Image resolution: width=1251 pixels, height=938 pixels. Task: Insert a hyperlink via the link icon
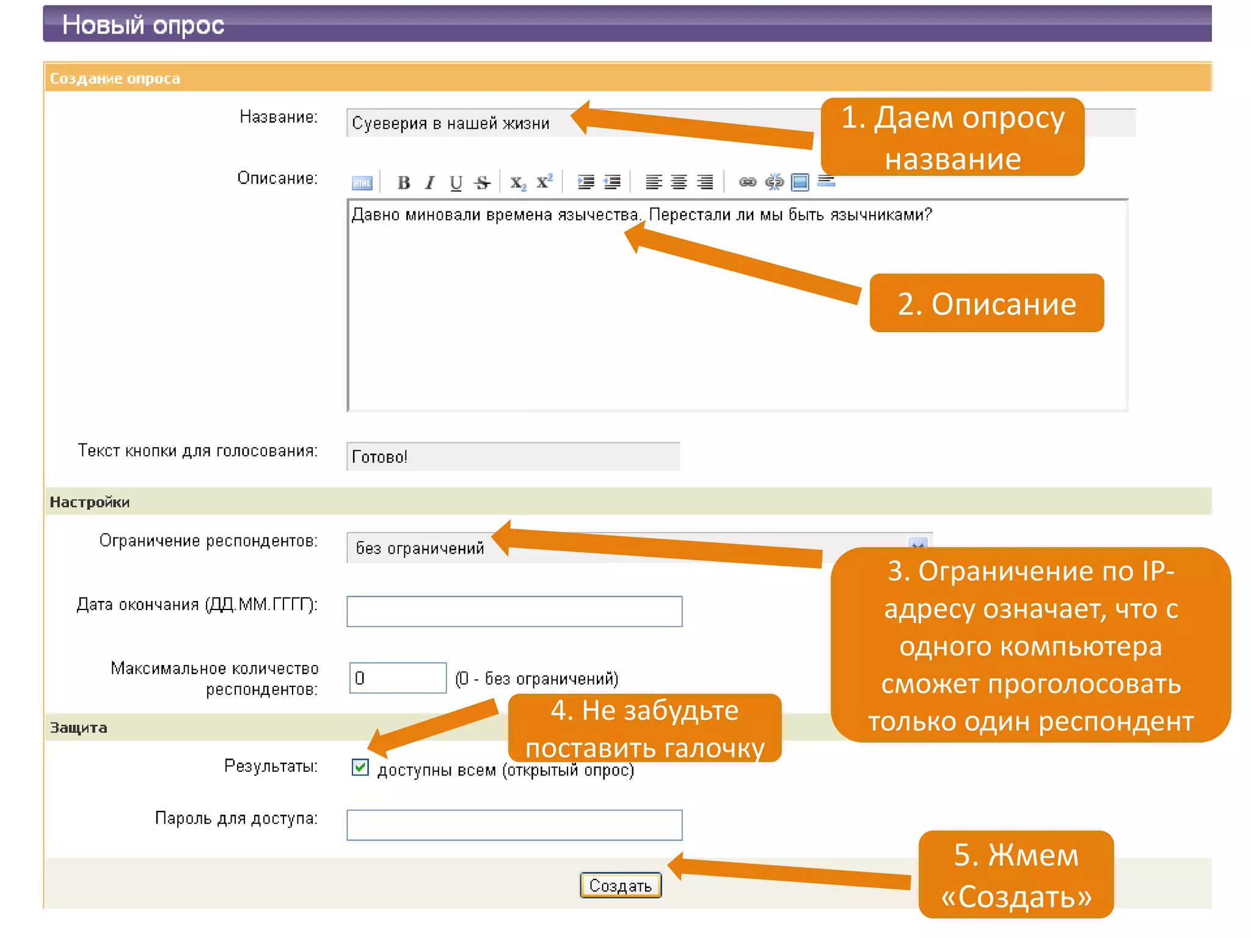coord(748,182)
